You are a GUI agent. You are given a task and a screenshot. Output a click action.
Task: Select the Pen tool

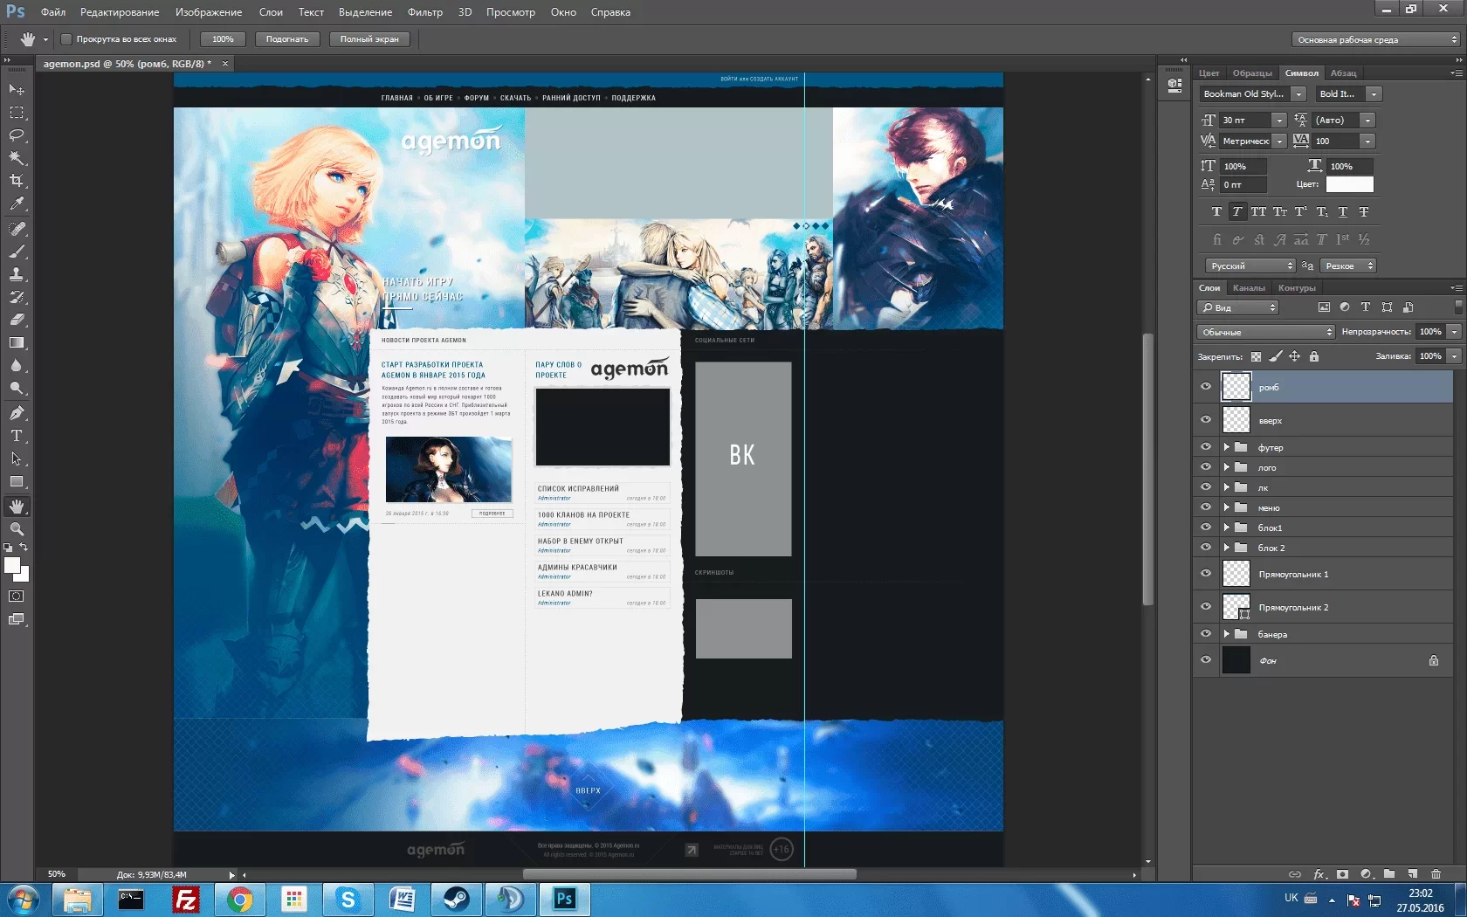tap(17, 413)
